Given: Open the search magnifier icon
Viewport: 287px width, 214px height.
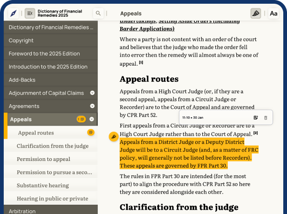Looking at the screenshot, I should click(x=98, y=13).
